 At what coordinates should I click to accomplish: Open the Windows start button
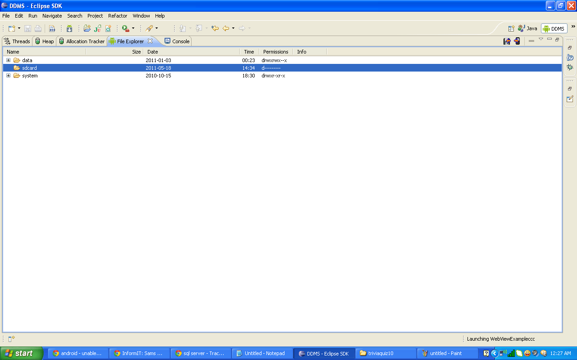coord(22,353)
